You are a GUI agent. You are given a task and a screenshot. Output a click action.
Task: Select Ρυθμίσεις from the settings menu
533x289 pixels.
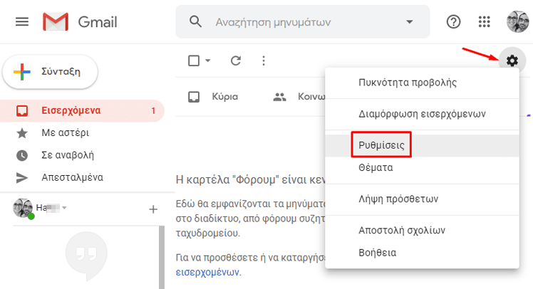[382, 145]
